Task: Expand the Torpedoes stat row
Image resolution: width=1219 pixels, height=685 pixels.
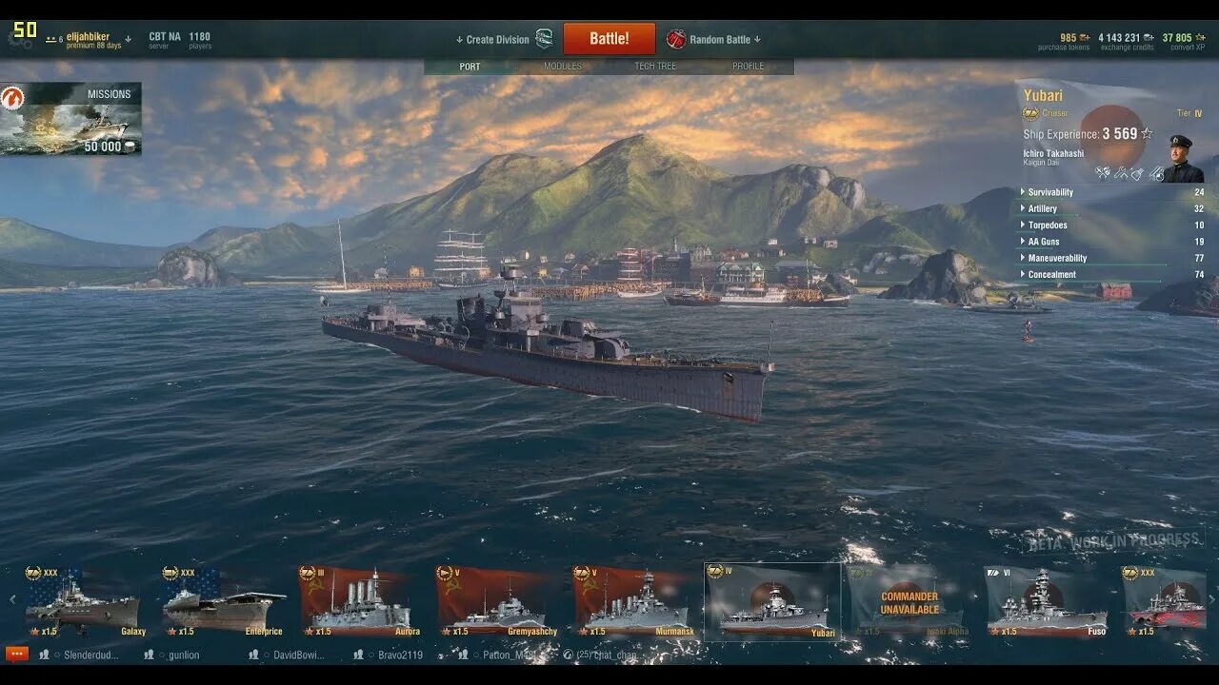Action: coord(1112,225)
